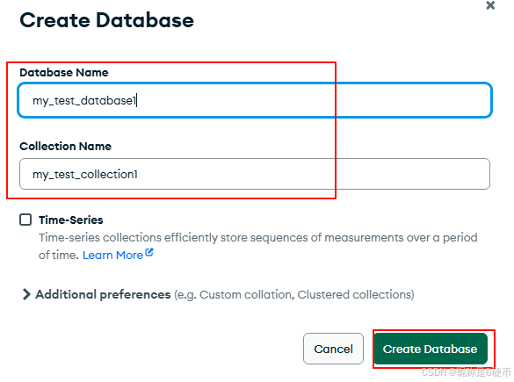Select the Create Database dialog heading
This screenshot has width=514, height=382.
tap(107, 20)
